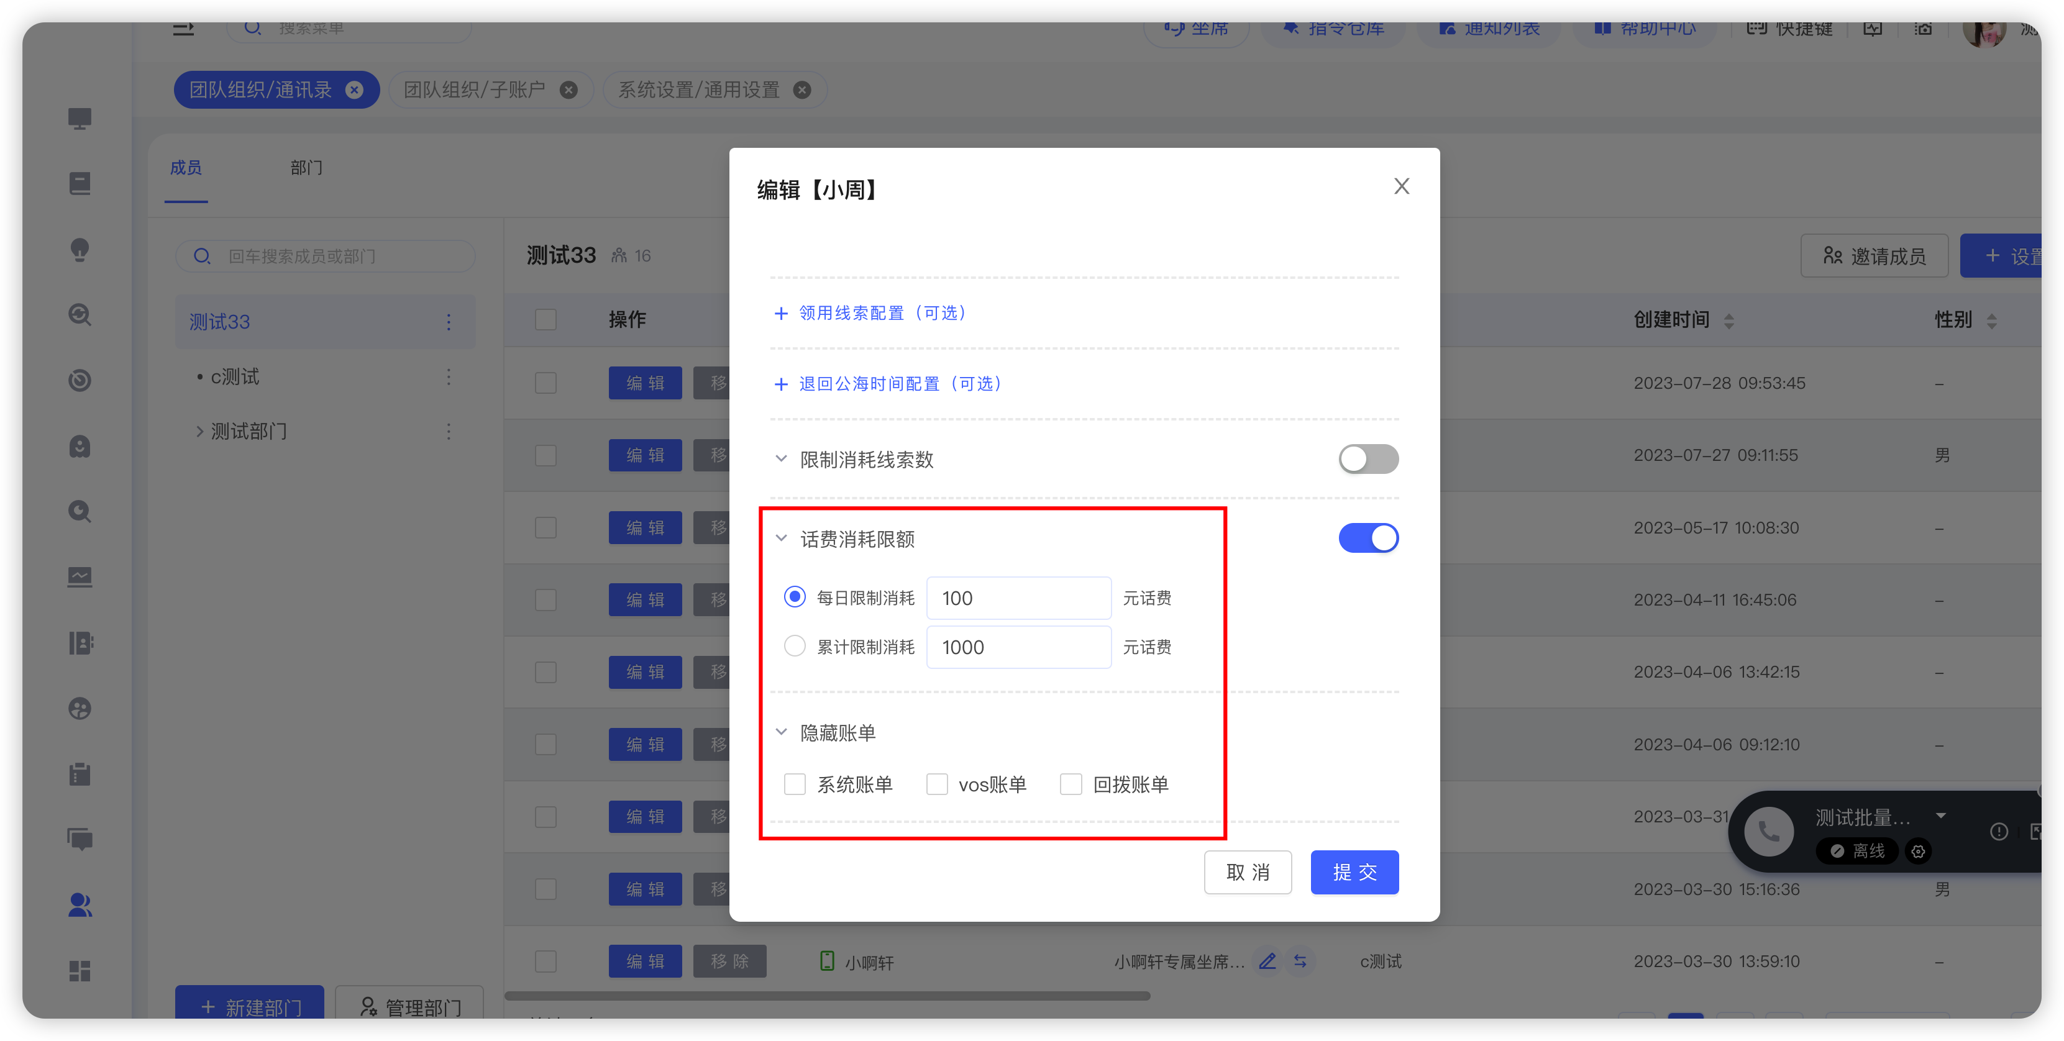Viewport: 2064px width, 1041px height.
Task: Check the row dated 2023-07-27 09:11:55
Action: (546, 455)
